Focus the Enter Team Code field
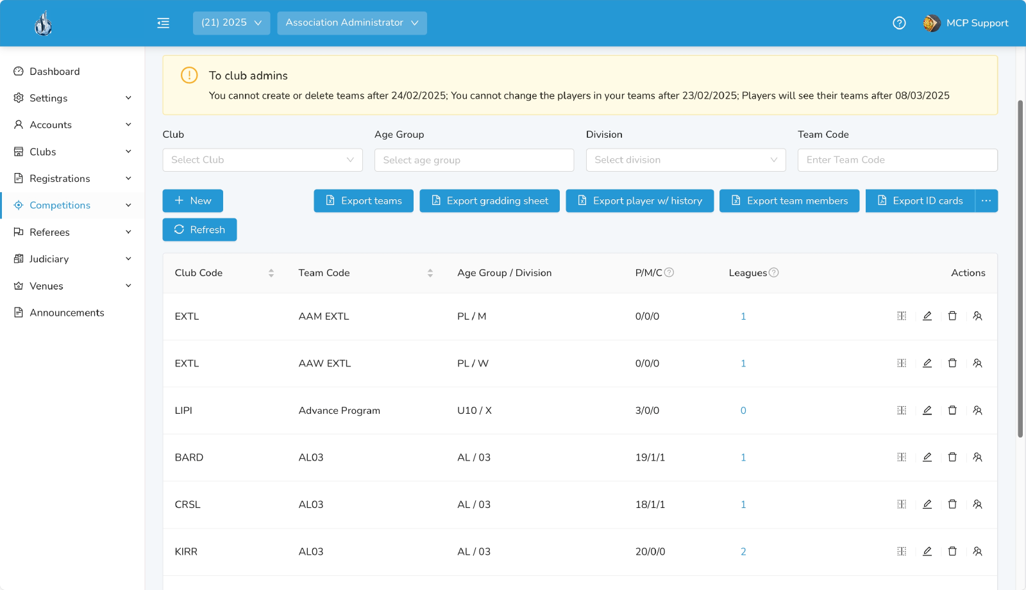Screen dimensions: 1026x590 pyautogui.click(x=897, y=160)
